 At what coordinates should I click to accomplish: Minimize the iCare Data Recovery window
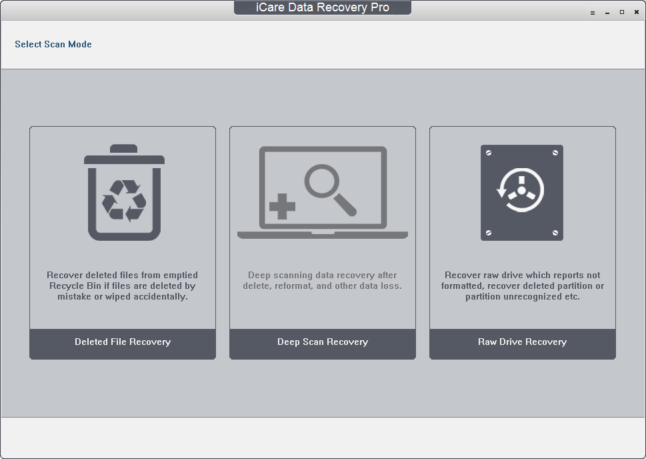(606, 12)
